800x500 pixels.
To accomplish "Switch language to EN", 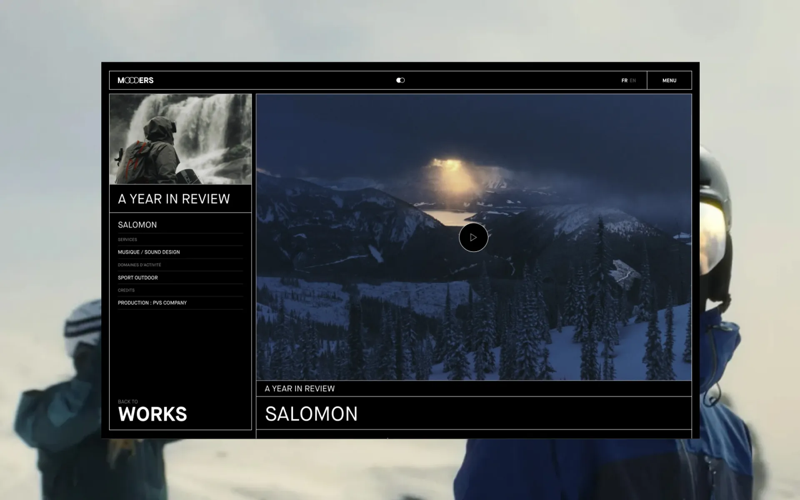I will [633, 81].
